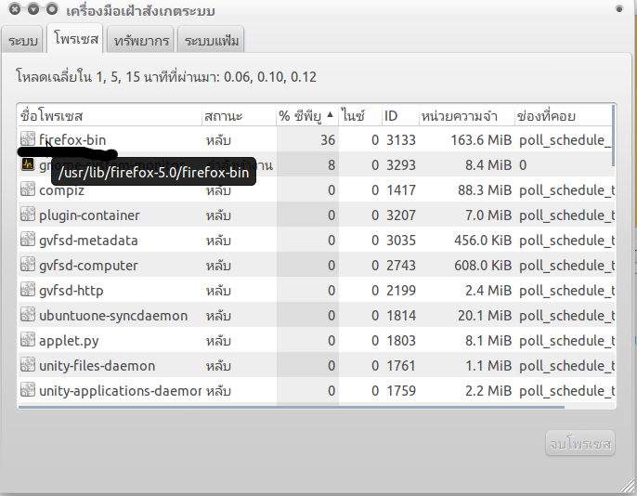Click memory value 163.6 MiB
Screen dimensions: 637x496
pyautogui.click(x=481, y=140)
